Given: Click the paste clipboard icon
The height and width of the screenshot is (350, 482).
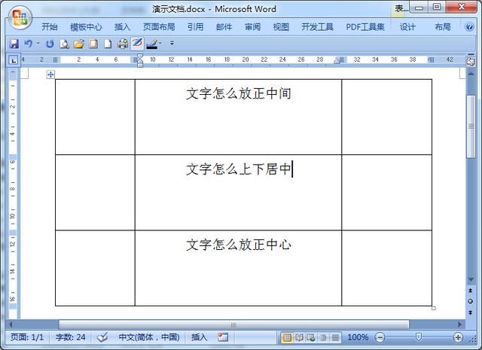Looking at the screenshot, I should pos(93,44).
